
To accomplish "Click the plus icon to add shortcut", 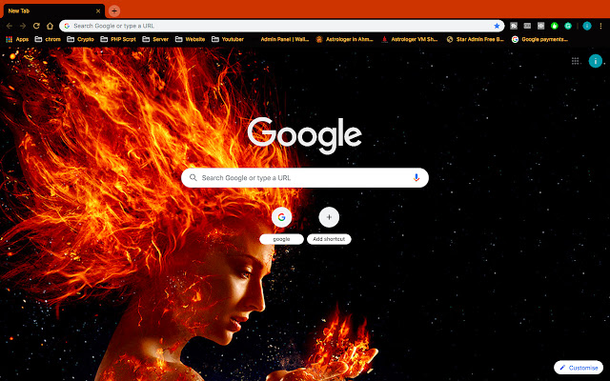I will coord(329,217).
